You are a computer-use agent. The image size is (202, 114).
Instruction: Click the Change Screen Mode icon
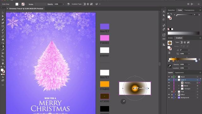click(x=3, y=80)
